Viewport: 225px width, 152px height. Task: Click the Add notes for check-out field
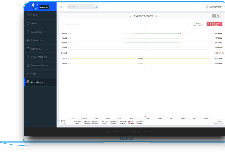point(125,24)
